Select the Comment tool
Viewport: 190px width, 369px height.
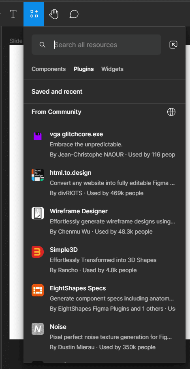click(74, 14)
